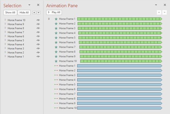Open Selection pane options dropdown arrow
This screenshot has width=170, height=114.
(29, 5)
